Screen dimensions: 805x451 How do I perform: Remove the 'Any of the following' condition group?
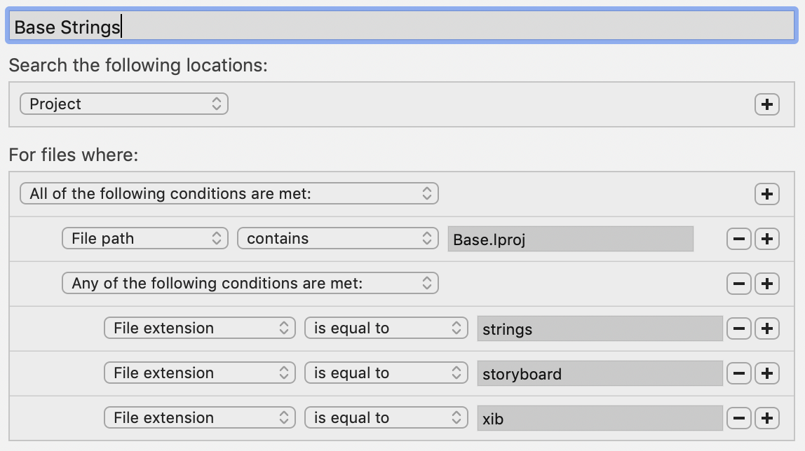tap(738, 283)
